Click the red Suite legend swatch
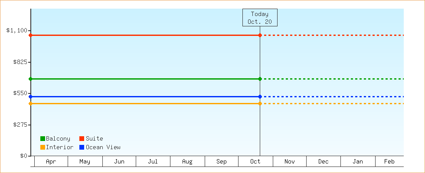425x173 pixels. point(82,139)
